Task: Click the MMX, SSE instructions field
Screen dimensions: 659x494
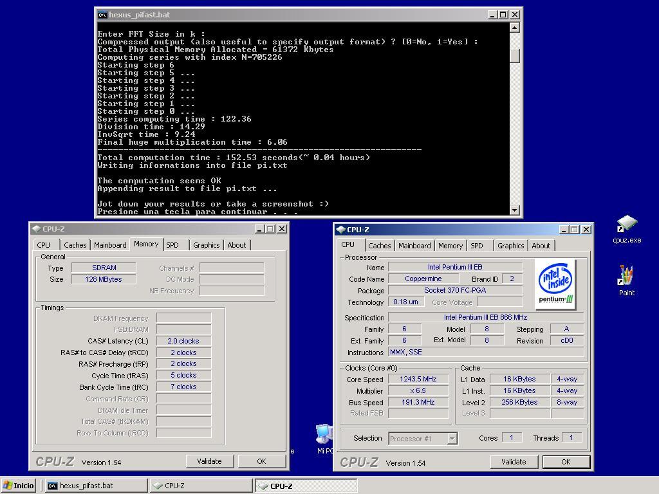Action: 486,352
